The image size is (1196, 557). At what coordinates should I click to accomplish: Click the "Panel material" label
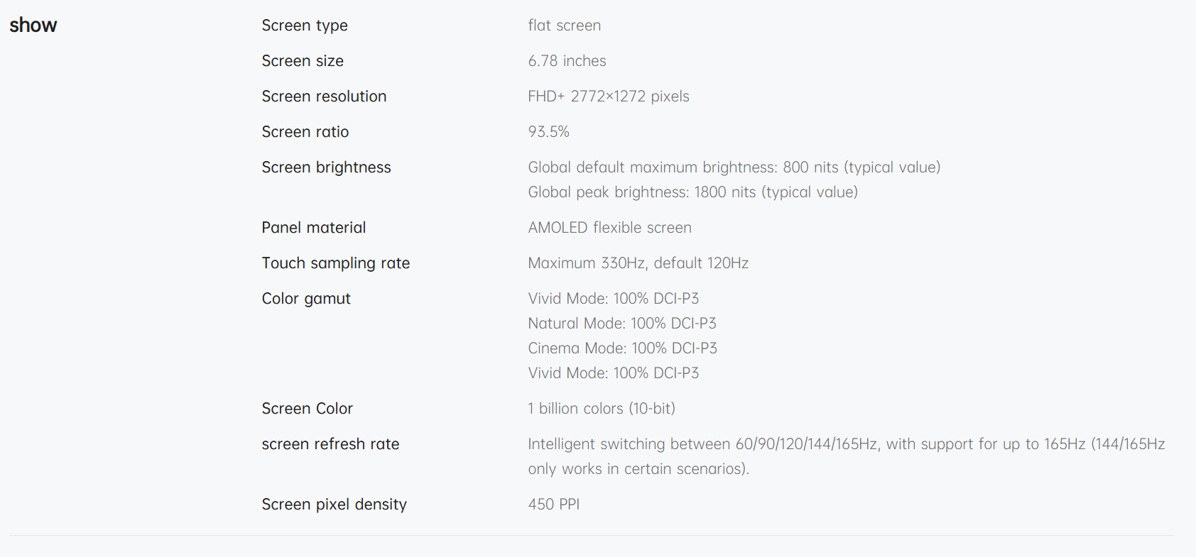tap(314, 228)
